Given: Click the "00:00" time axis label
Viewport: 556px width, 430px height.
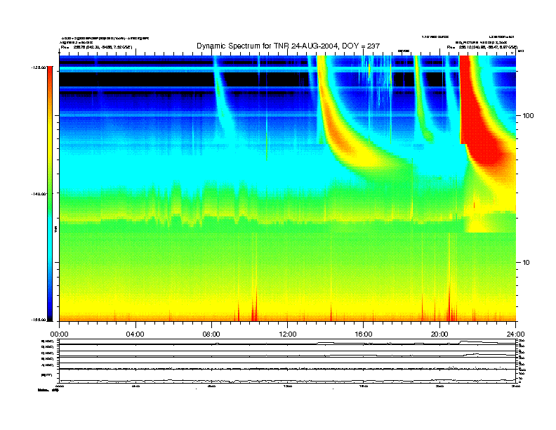Looking at the screenshot, I should coord(59,334).
